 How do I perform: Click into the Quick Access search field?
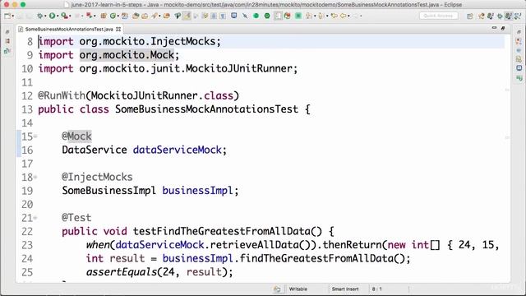click(438, 16)
